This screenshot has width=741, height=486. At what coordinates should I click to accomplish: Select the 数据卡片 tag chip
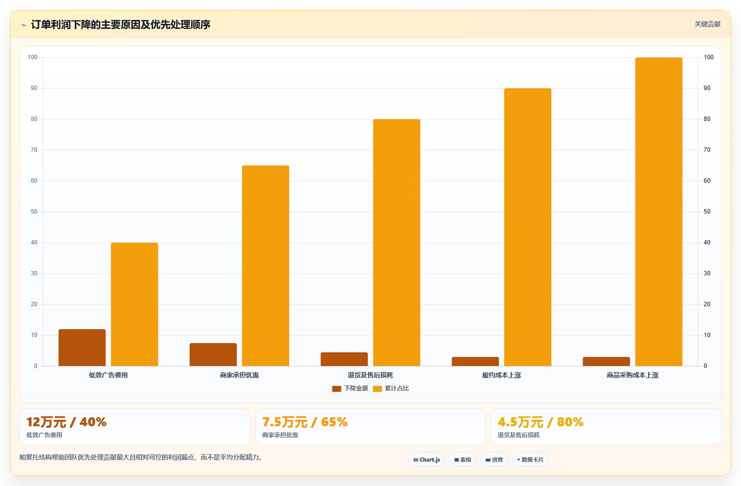(530, 460)
